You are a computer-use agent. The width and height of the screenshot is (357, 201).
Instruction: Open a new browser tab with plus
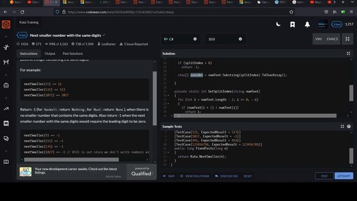(343, 2)
